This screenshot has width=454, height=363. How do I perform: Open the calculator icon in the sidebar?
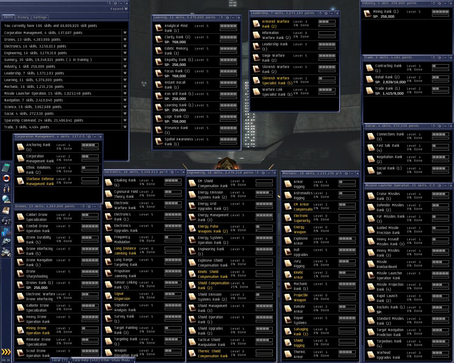(x=6, y=168)
